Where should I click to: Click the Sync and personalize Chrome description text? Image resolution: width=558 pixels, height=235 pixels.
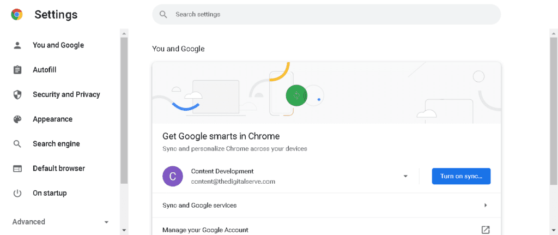[235, 148]
